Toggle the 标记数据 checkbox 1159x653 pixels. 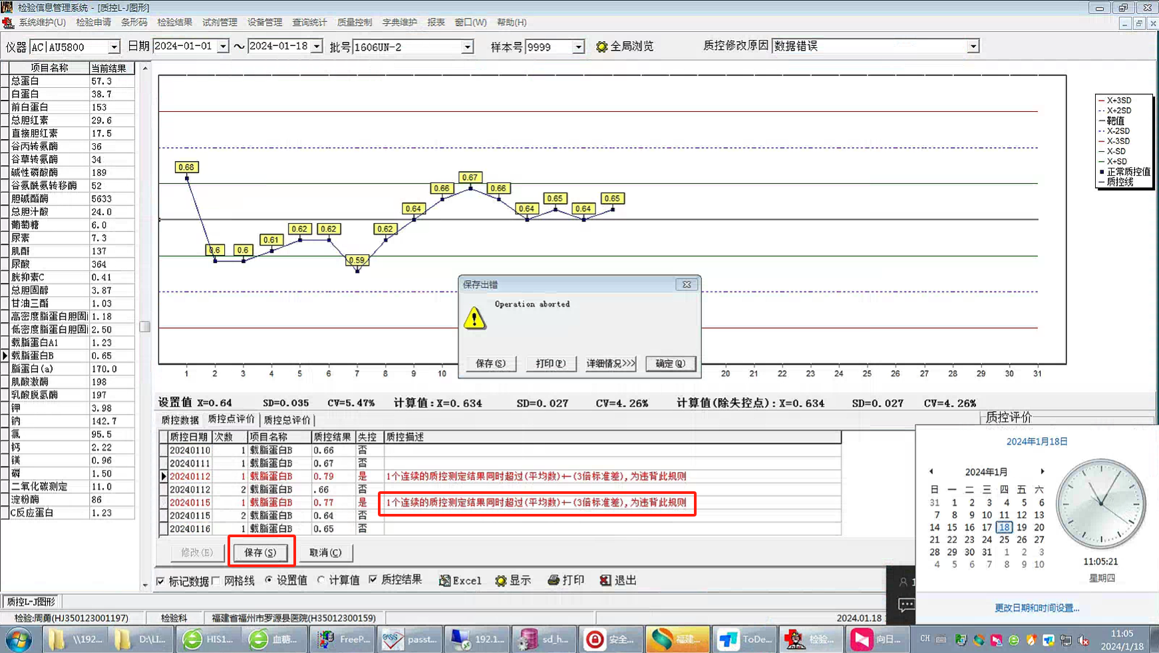(160, 581)
